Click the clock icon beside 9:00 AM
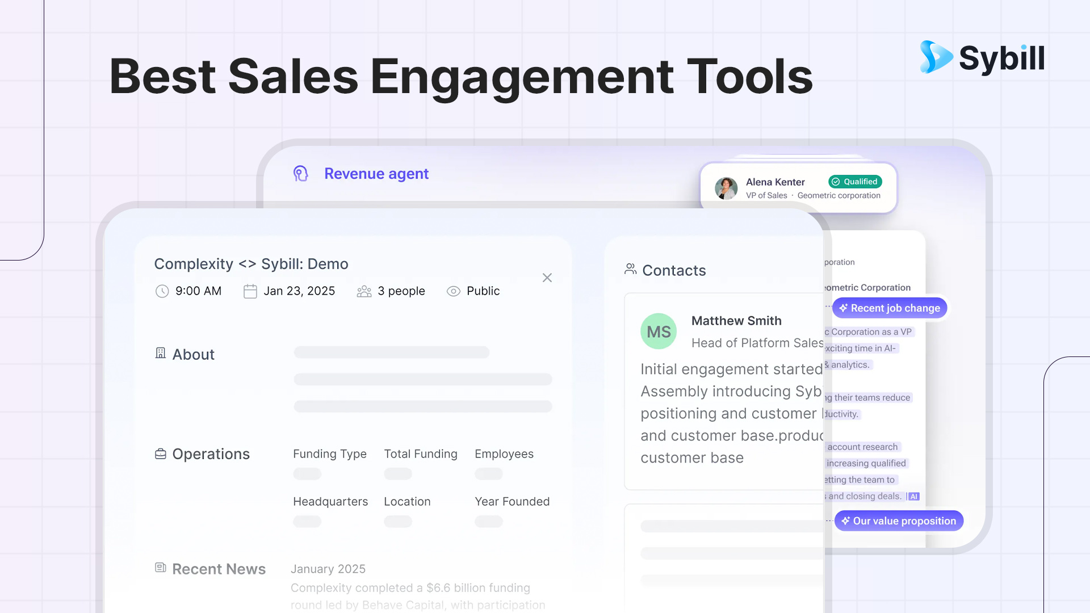The height and width of the screenshot is (613, 1090). click(x=162, y=291)
